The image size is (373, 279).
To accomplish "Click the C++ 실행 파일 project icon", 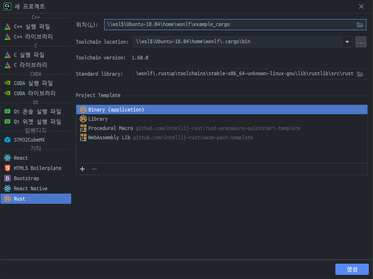I will point(7,26).
